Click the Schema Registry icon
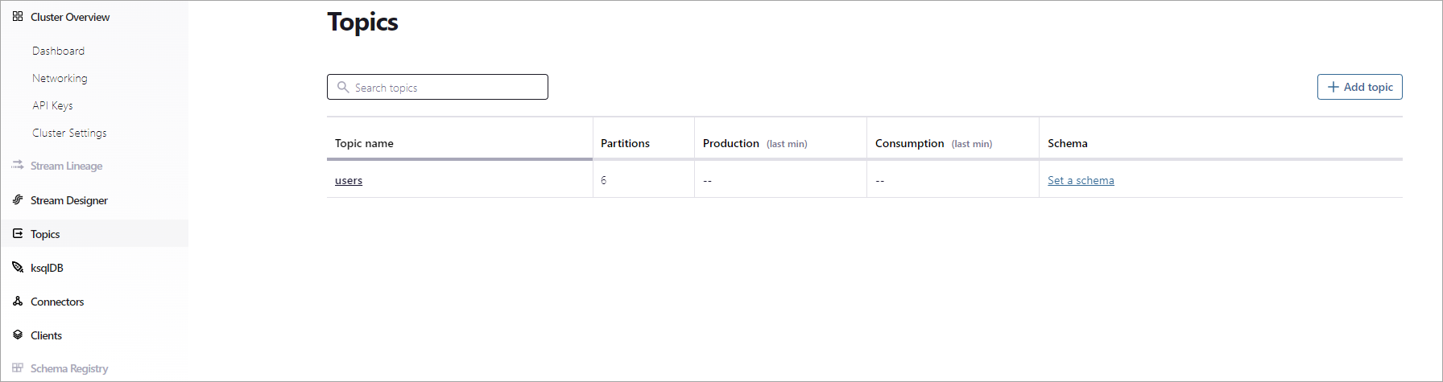 18,368
